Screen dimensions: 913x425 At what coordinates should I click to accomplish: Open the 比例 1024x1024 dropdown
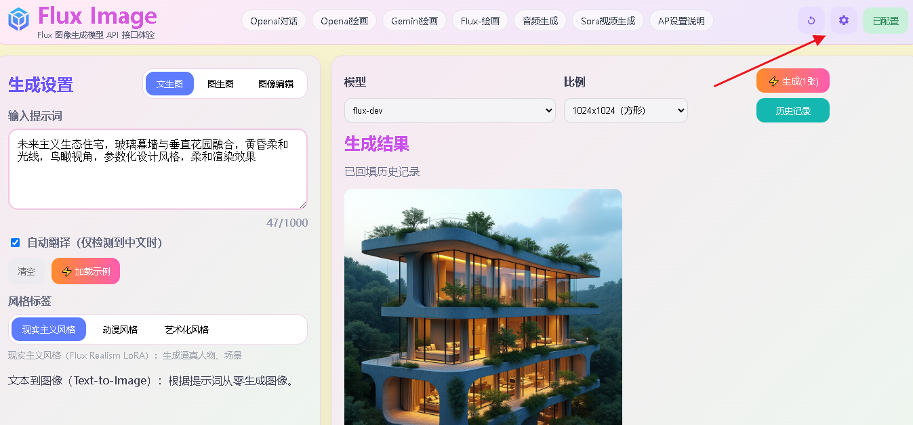coord(626,110)
